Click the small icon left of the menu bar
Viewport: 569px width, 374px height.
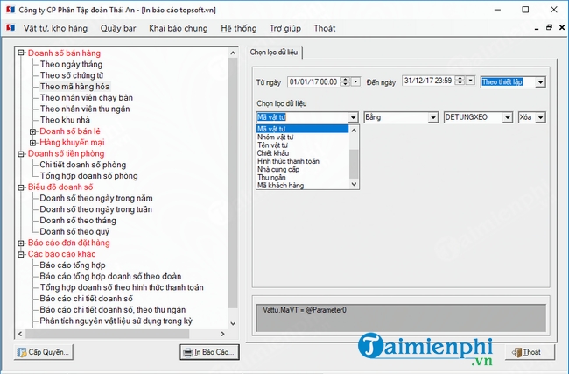click(10, 28)
